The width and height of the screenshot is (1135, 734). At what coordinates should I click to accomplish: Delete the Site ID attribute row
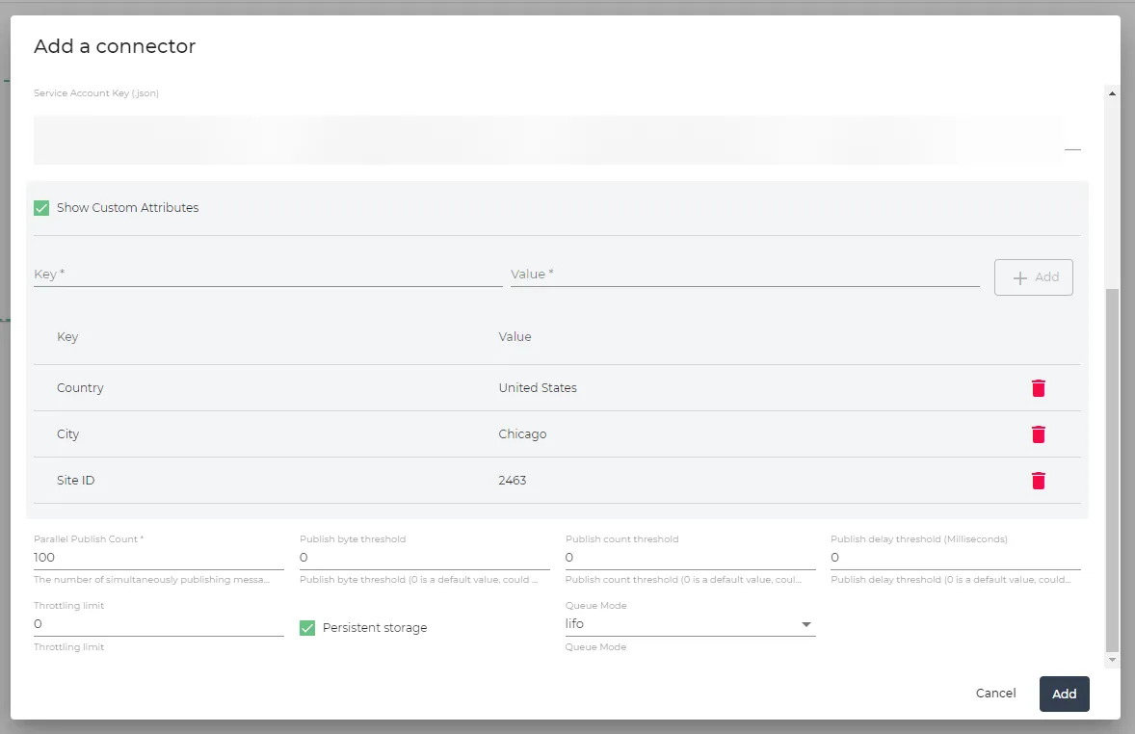click(1038, 481)
